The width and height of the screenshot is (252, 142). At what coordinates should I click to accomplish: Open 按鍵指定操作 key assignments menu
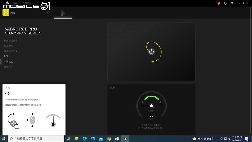(11, 41)
